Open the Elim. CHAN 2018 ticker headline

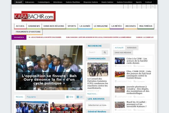(99, 37)
